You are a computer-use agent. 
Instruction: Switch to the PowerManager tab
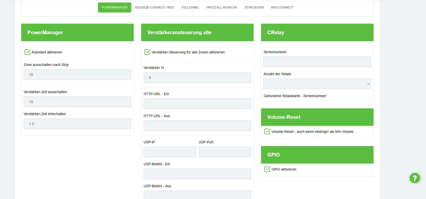tap(114, 7)
